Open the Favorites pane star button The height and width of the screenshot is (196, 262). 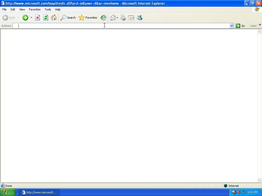(88, 18)
